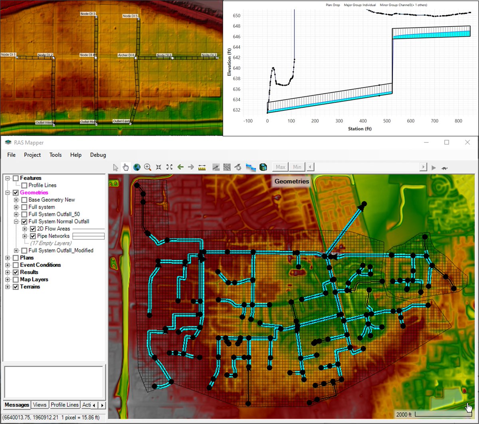Select the measure ruler tool
Viewport: 479px width, 424px height.
202,167
